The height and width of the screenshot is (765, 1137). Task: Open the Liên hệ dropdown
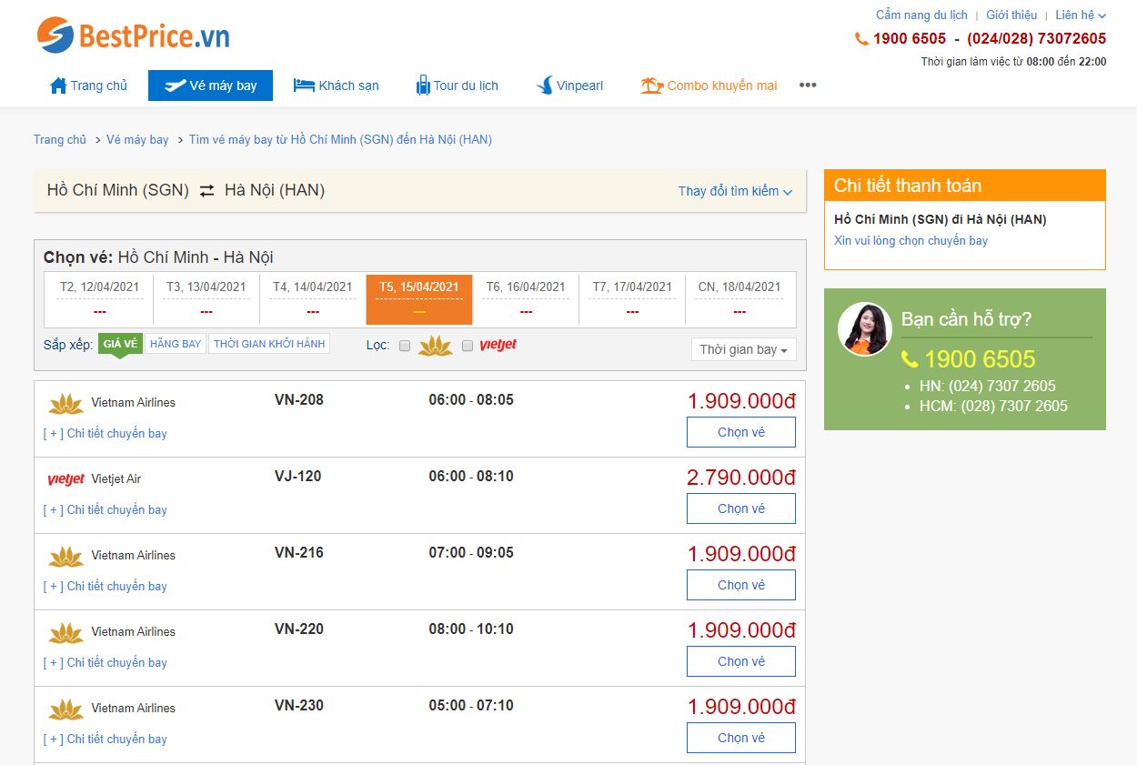coord(1081,15)
